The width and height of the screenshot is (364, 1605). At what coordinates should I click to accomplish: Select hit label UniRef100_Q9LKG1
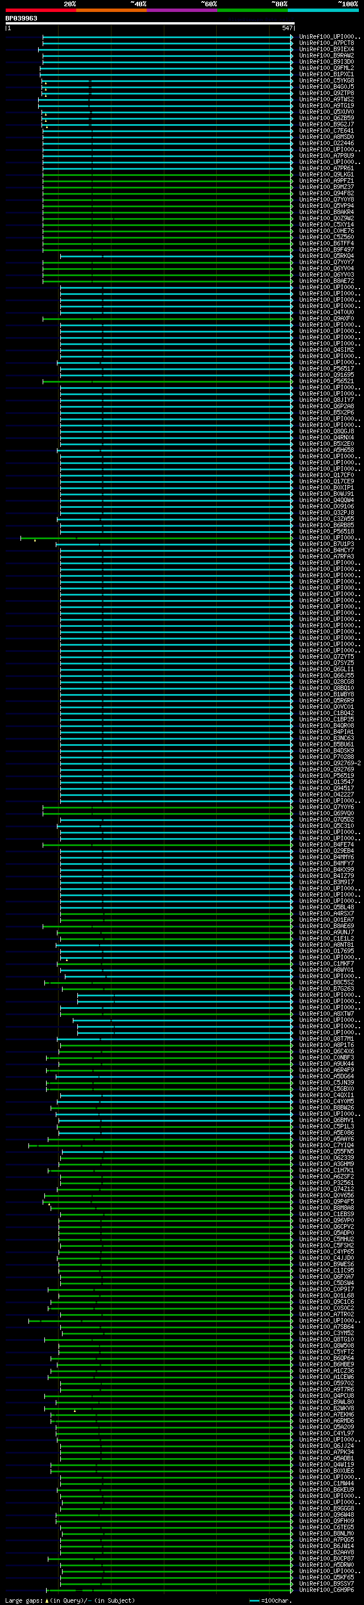(x=326, y=174)
